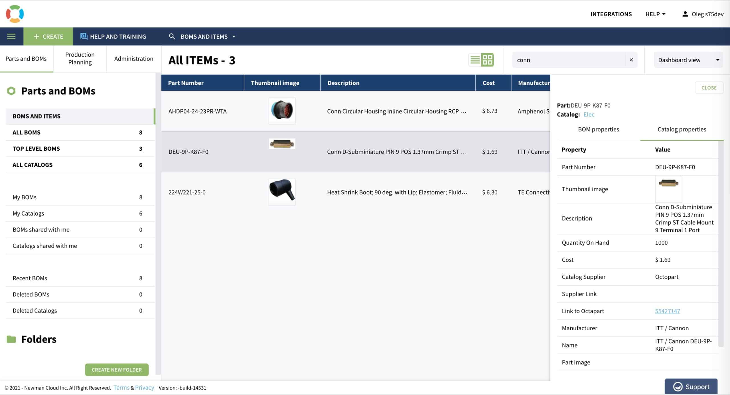
Task: Switch to BOM properties tab
Action: click(x=598, y=129)
